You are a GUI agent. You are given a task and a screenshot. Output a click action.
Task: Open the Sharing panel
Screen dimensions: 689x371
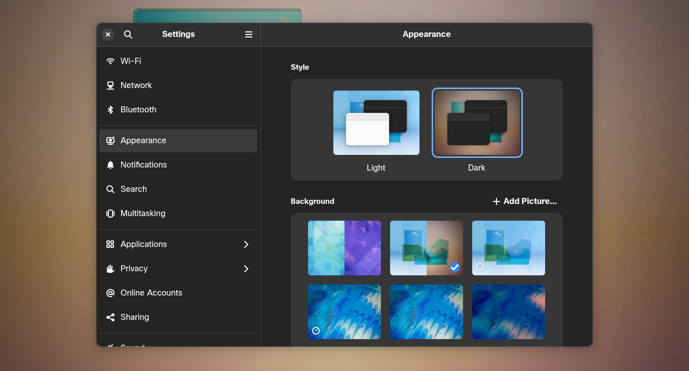point(178,317)
